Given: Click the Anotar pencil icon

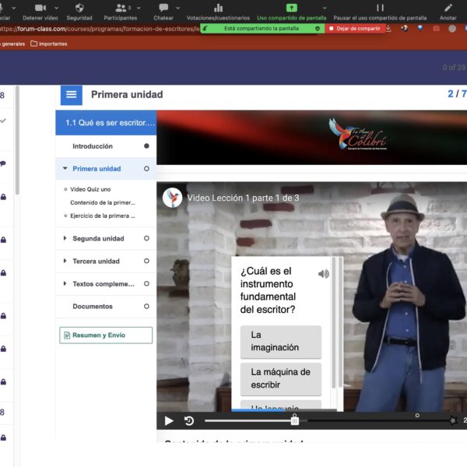Looking at the screenshot, I should pyautogui.click(x=448, y=8).
